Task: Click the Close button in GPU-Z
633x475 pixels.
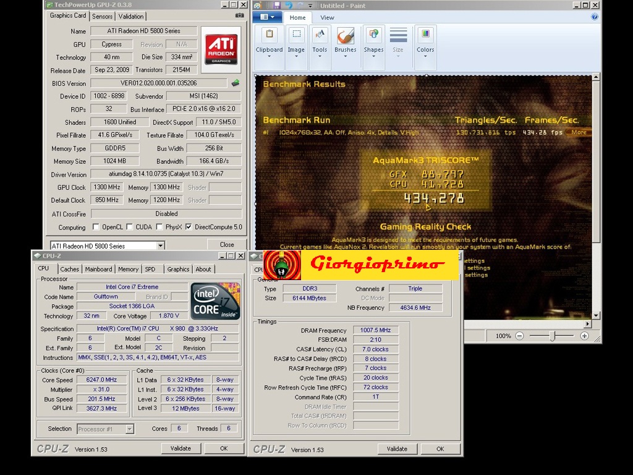Action: pos(226,244)
